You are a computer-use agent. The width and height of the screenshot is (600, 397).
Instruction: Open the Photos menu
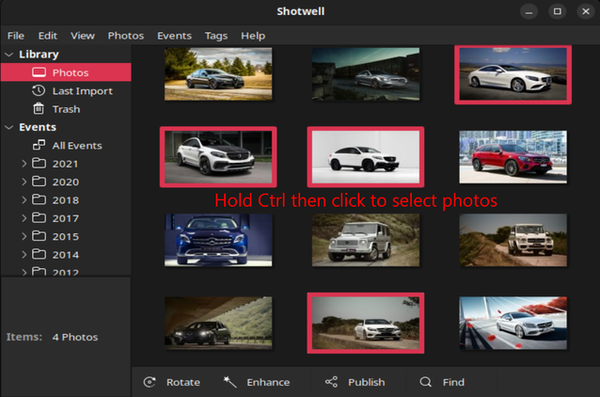click(x=125, y=36)
